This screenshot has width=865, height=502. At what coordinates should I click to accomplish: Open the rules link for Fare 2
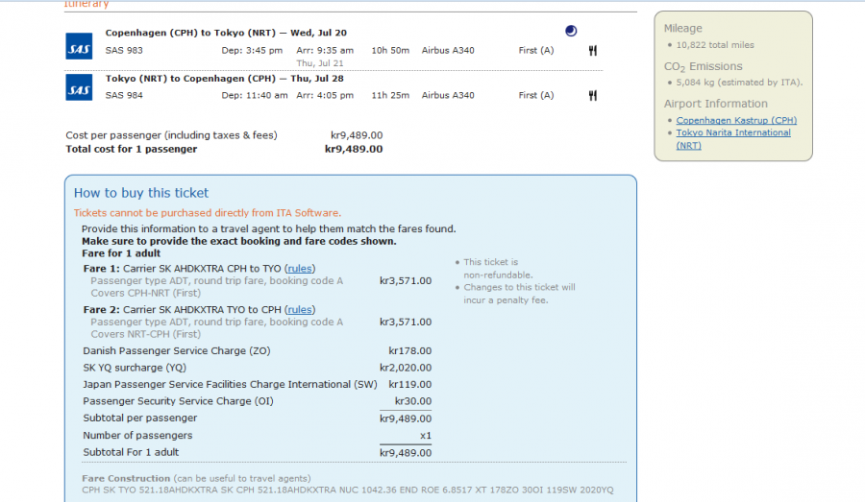point(300,310)
